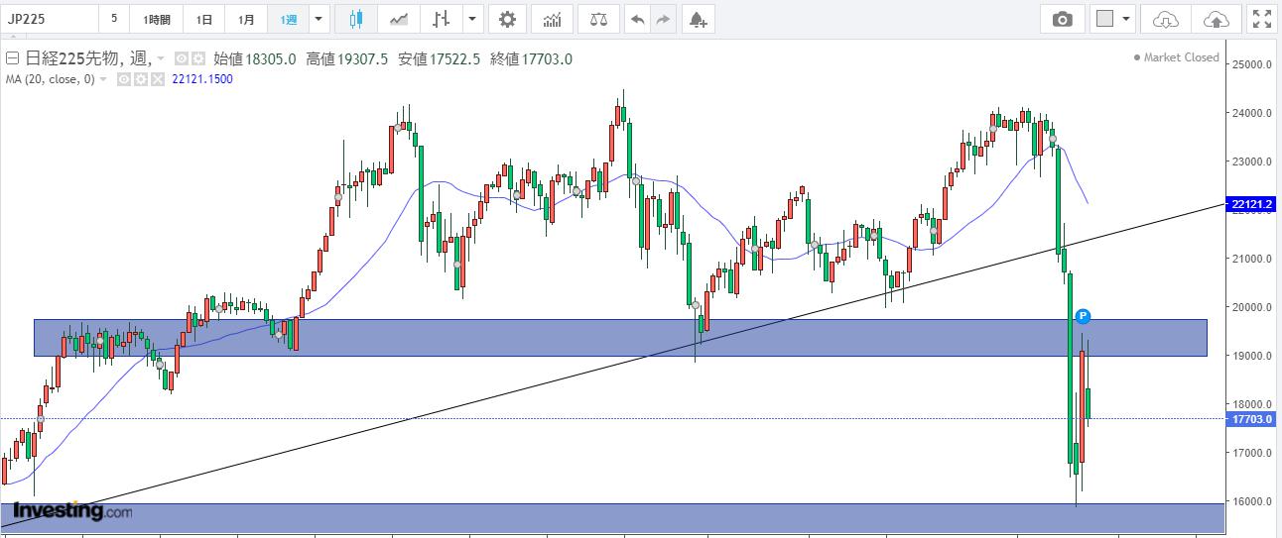
Task: Click the blue P marker on chart
Action: coord(1084,316)
